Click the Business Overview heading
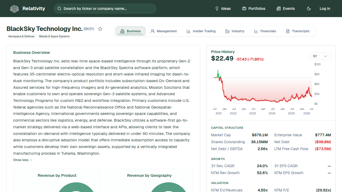 pos(32,53)
